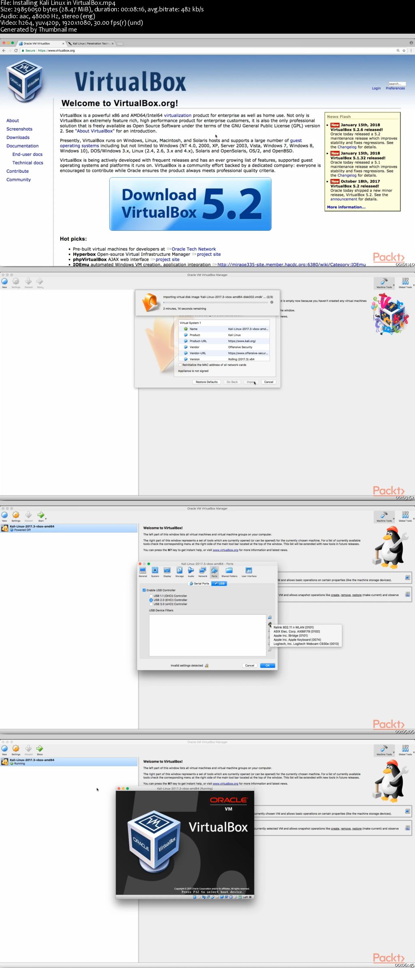
Task: Close the Kali Linux Penetration Testing tab
Action: pos(113,43)
